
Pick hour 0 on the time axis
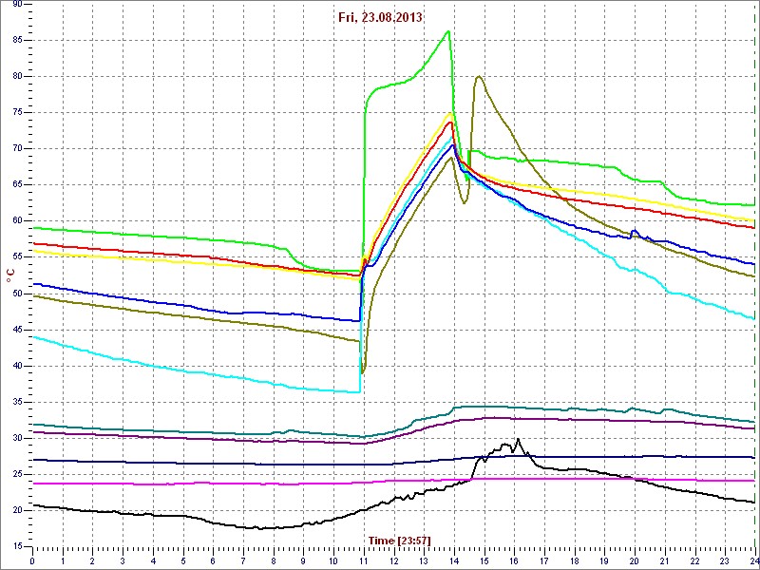[x=32, y=560]
